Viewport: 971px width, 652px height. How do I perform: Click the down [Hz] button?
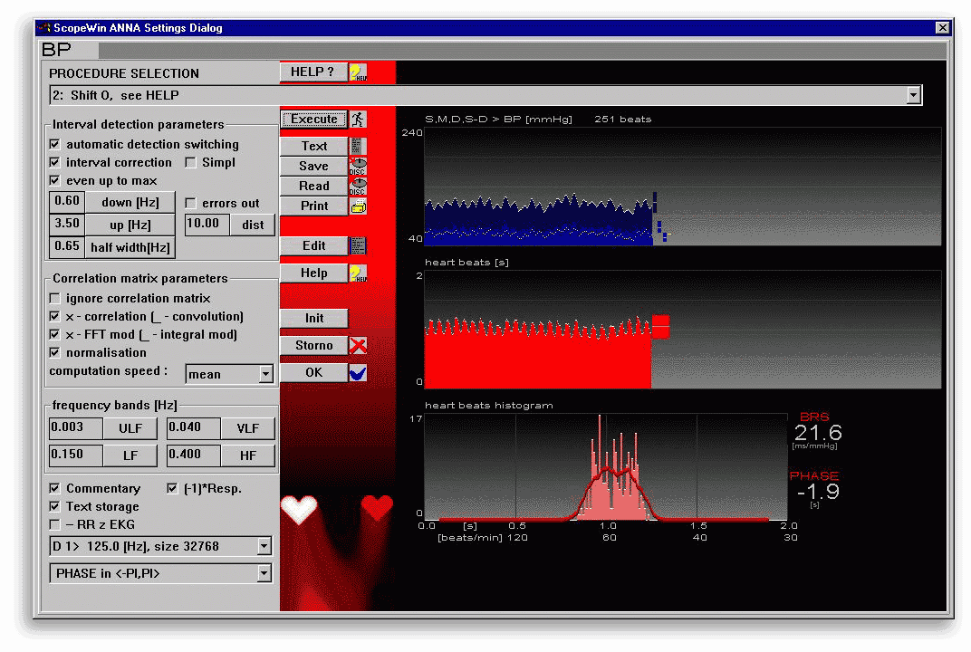(130, 203)
